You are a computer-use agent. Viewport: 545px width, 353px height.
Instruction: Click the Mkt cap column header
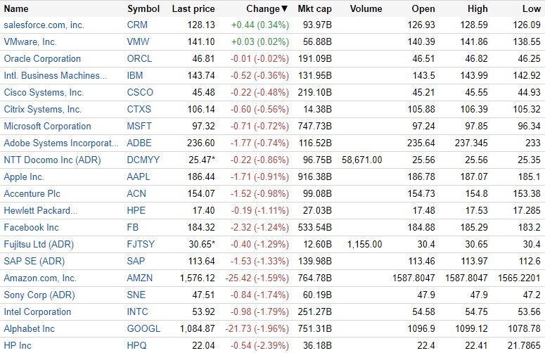[316, 9]
